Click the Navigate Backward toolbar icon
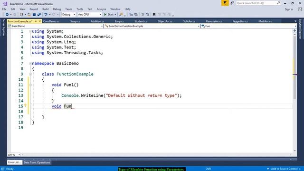Image resolution: width=304 pixels, height=171 pixels. pos(7,15)
